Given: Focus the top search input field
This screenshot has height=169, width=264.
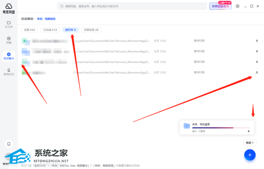Looking at the screenshot, I should 132,6.
